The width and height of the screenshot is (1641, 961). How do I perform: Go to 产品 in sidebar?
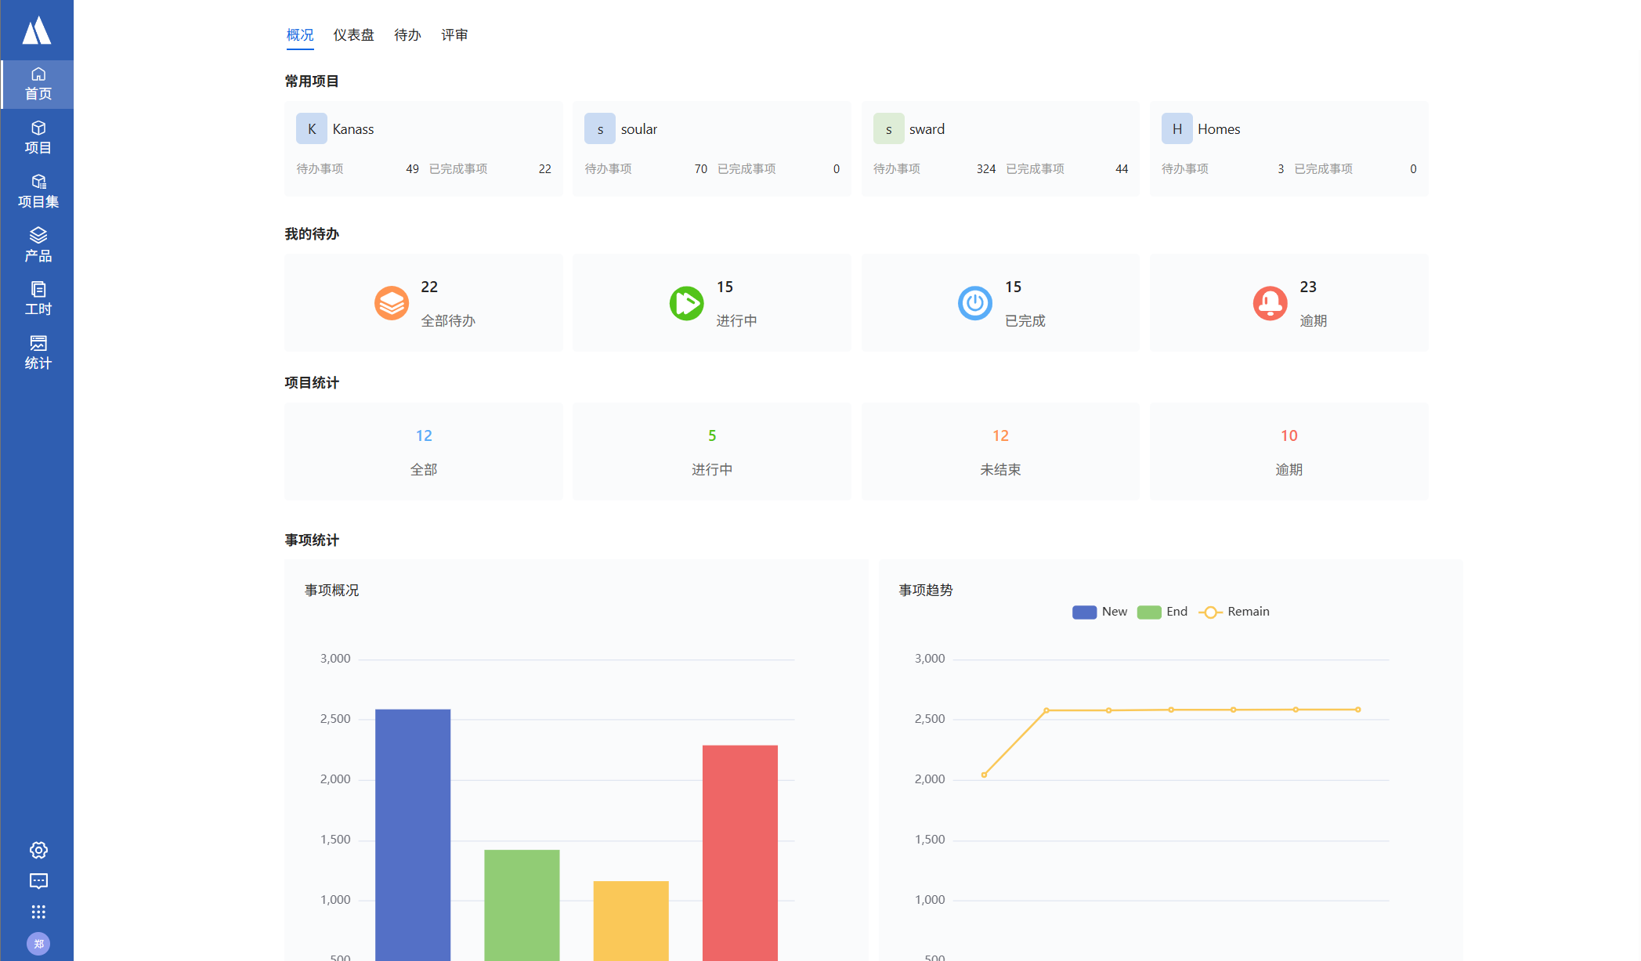(38, 244)
